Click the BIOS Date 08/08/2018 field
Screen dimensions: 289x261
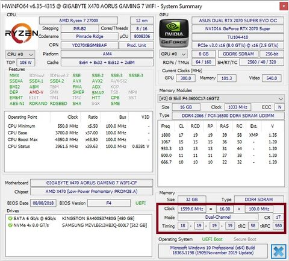[x=43, y=203]
